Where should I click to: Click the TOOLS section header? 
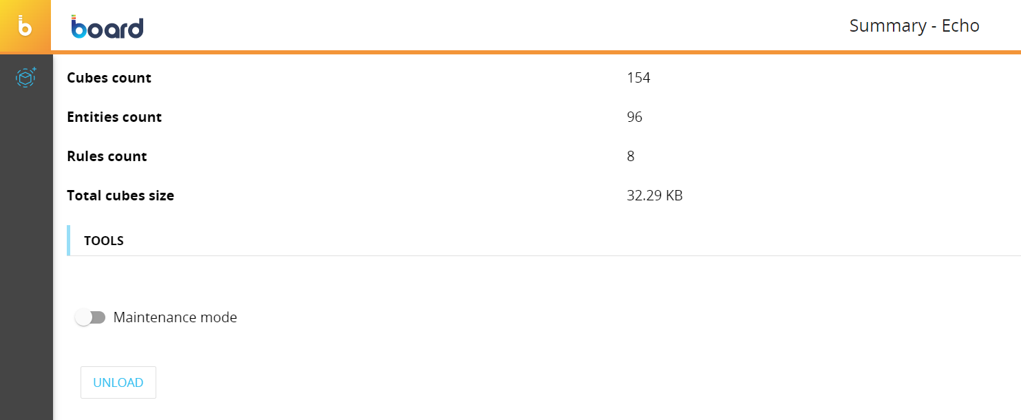tap(104, 241)
